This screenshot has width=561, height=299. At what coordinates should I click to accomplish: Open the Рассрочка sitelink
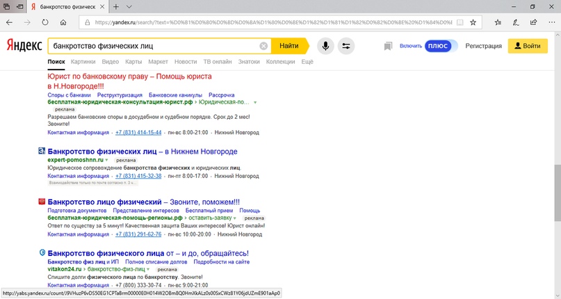tap(222, 95)
